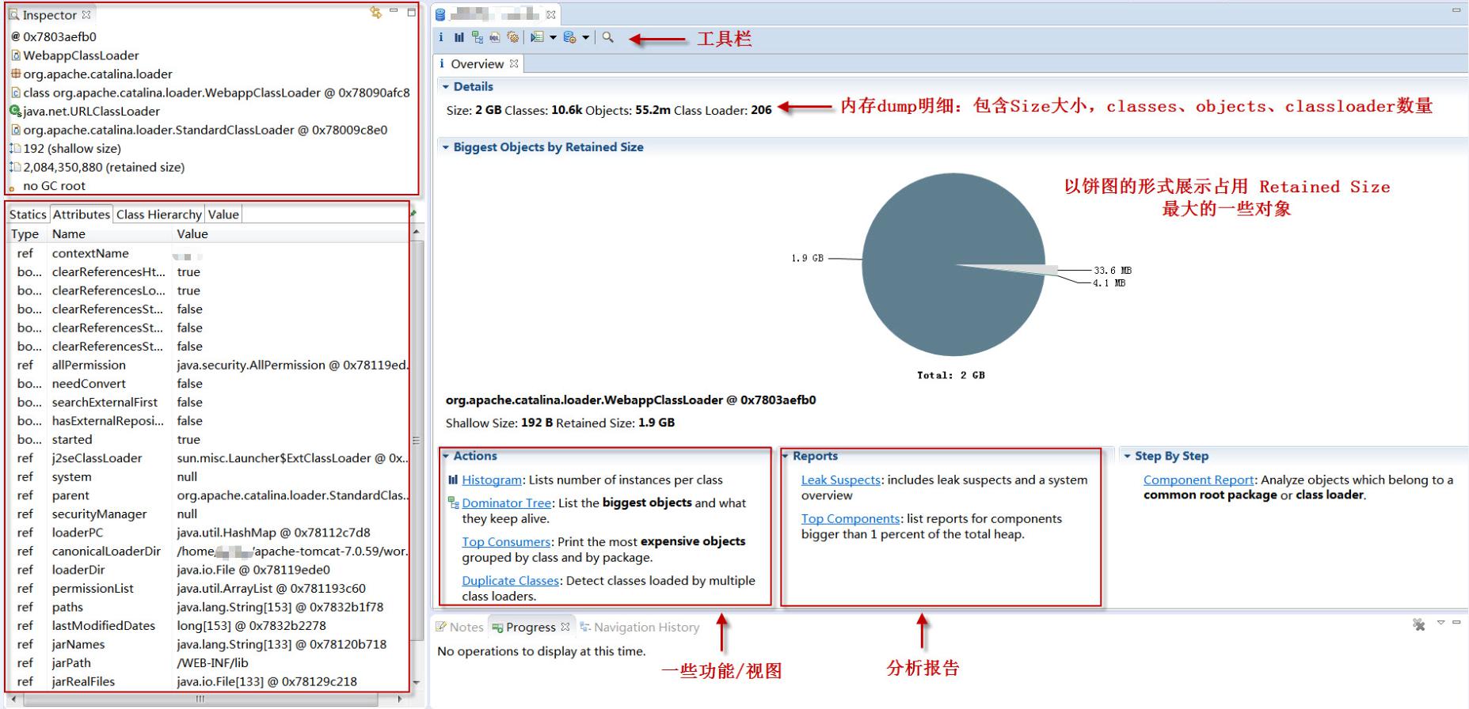Collapse the Reports section
The image size is (1469, 709).
point(786,456)
